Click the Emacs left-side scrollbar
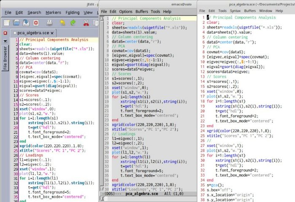 coord(102,105)
